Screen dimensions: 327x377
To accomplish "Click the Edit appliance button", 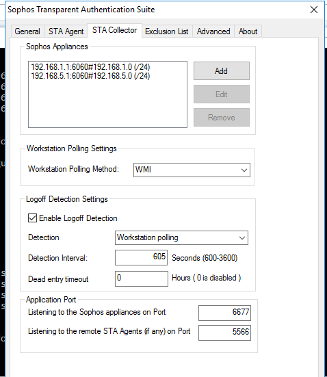I will (222, 94).
